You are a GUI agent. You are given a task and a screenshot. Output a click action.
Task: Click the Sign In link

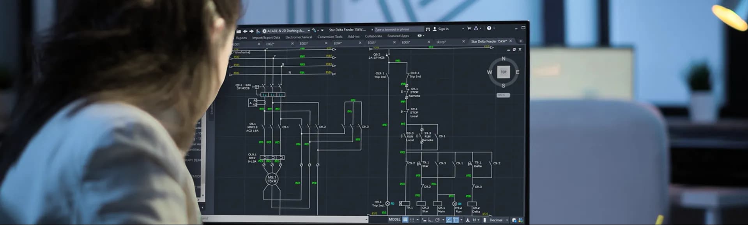click(x=443, y=29)
